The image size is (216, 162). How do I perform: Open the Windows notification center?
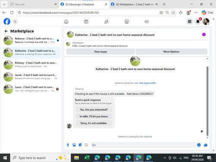(210, 158)
